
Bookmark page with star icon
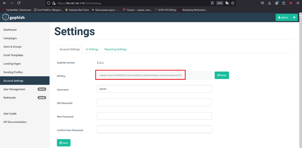point(233,3)
